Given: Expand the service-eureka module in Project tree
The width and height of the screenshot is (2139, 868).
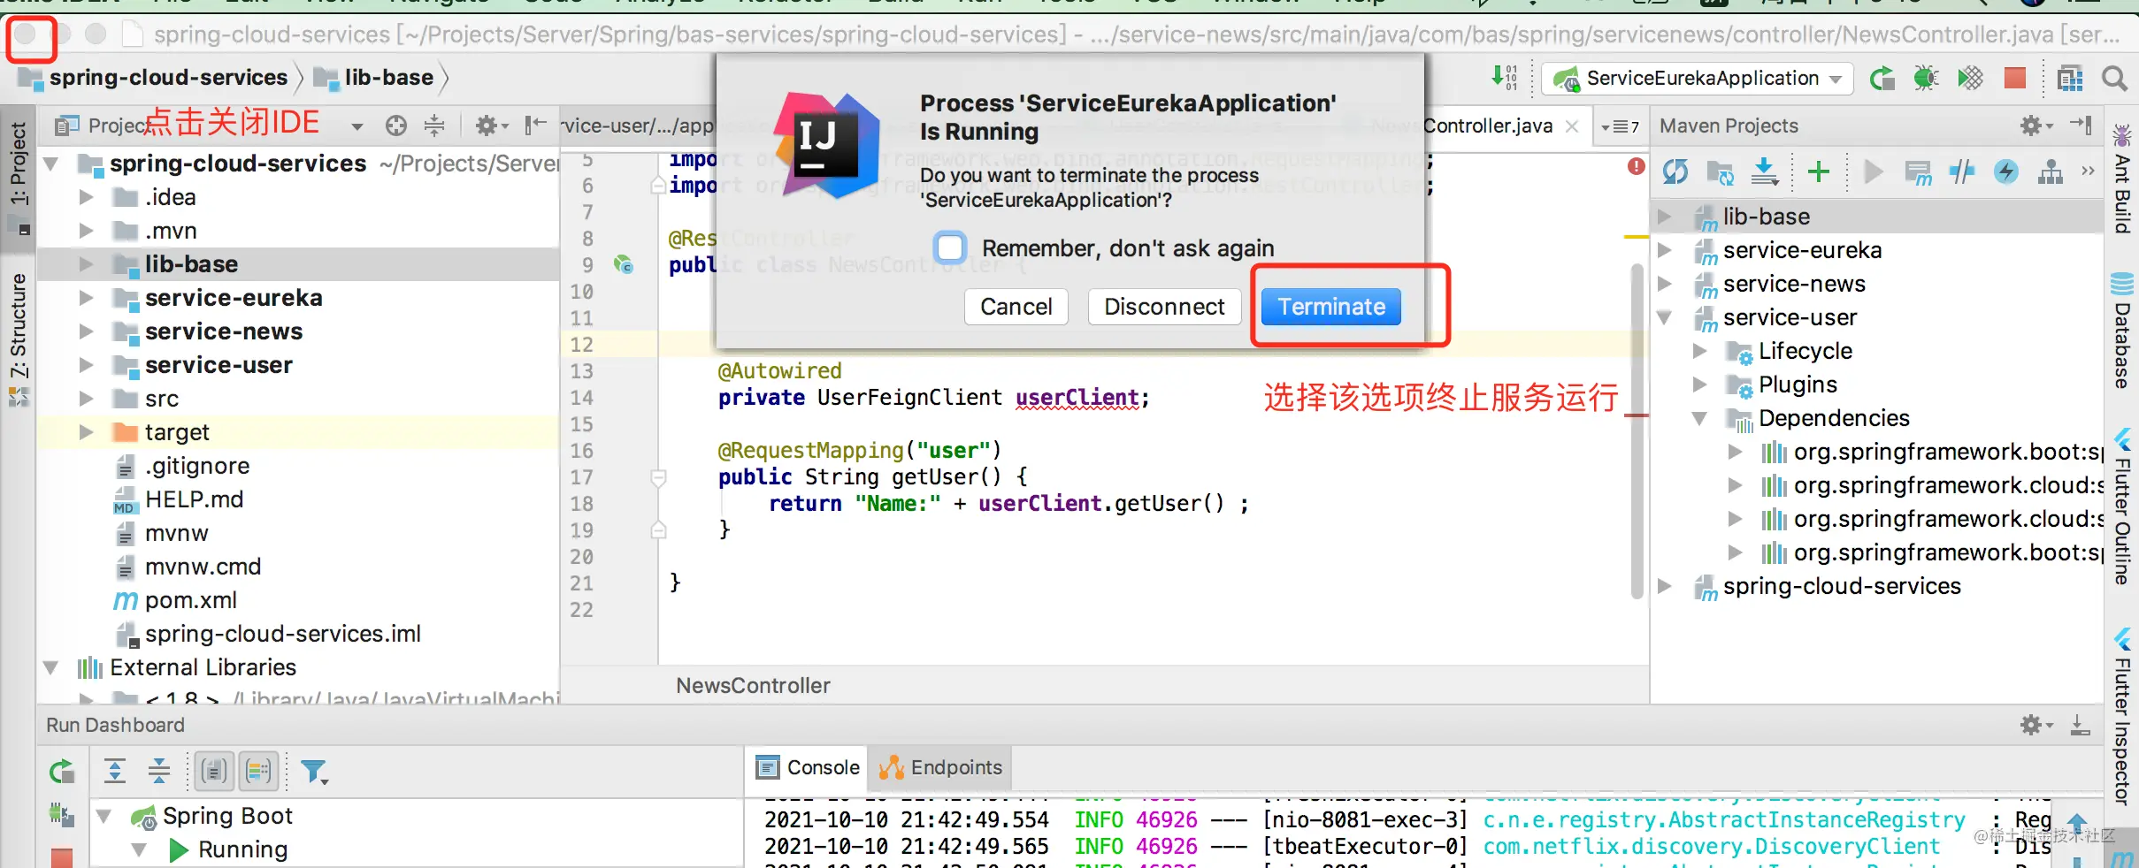Looking at the screenshot, I should click(x=86, y=298).
